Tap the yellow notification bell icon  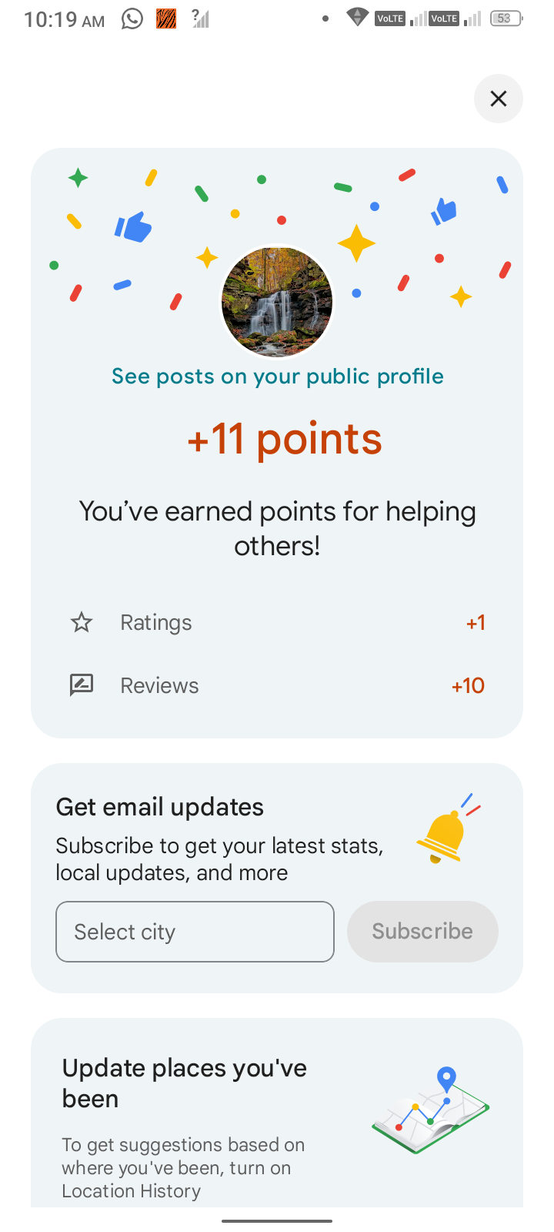(x=444, y=835)
